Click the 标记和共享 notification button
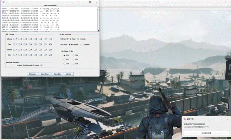The height and width of the screenshot is (140, 231). 206,133
